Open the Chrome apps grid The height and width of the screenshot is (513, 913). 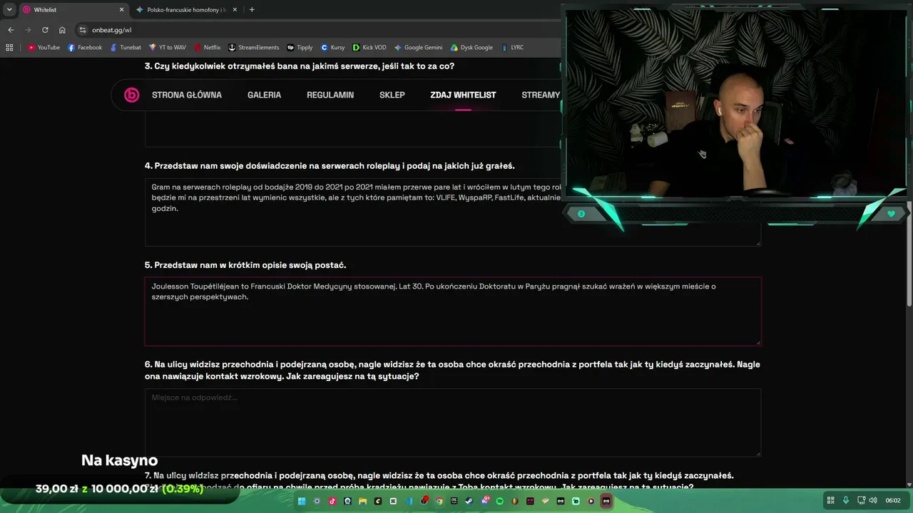[x=9, y=48]
